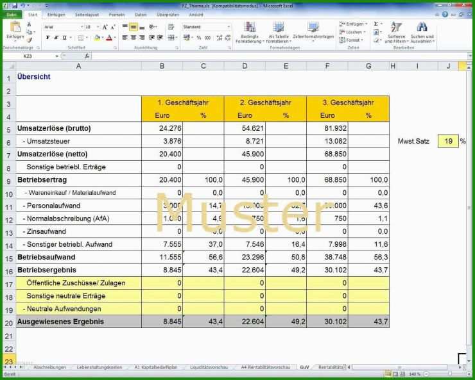Open the Standard number format dropdown
This screenshot has height=380, width=475.
pyautogui.click(x=229, y=27)
